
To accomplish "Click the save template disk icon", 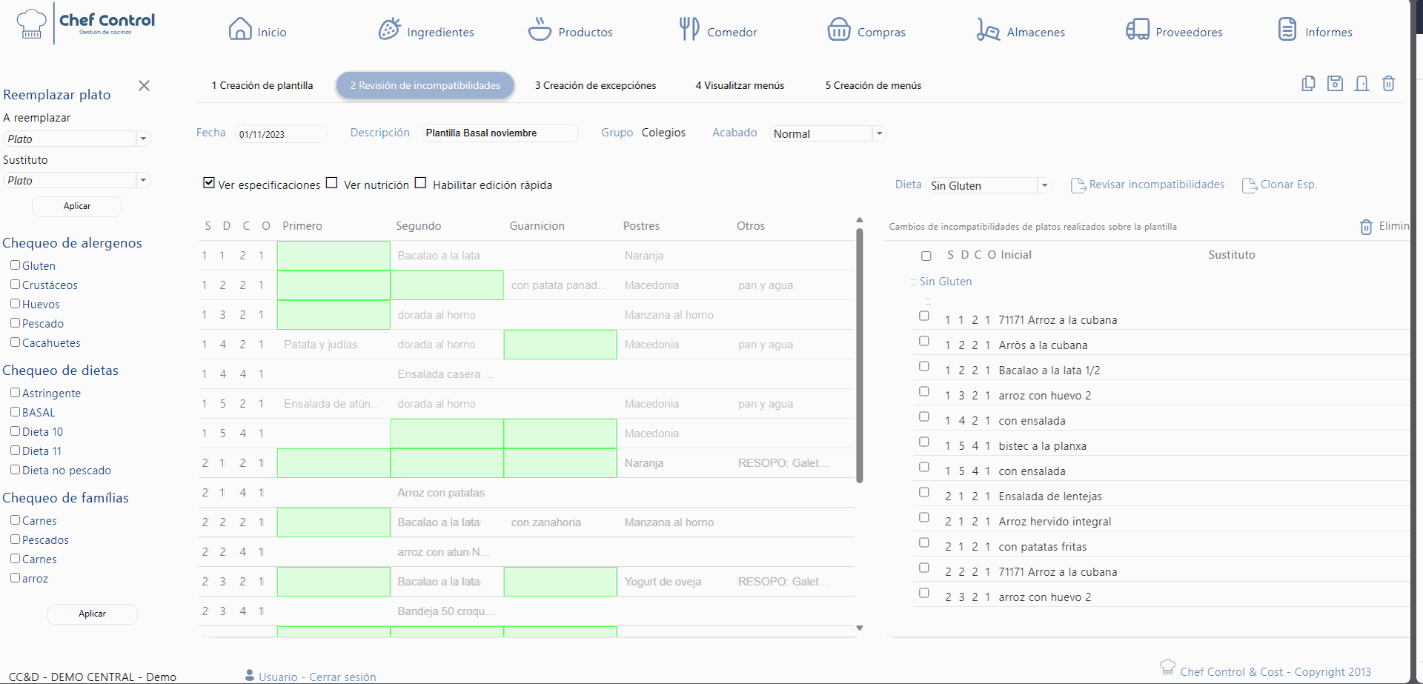I will pos(1335,84).
